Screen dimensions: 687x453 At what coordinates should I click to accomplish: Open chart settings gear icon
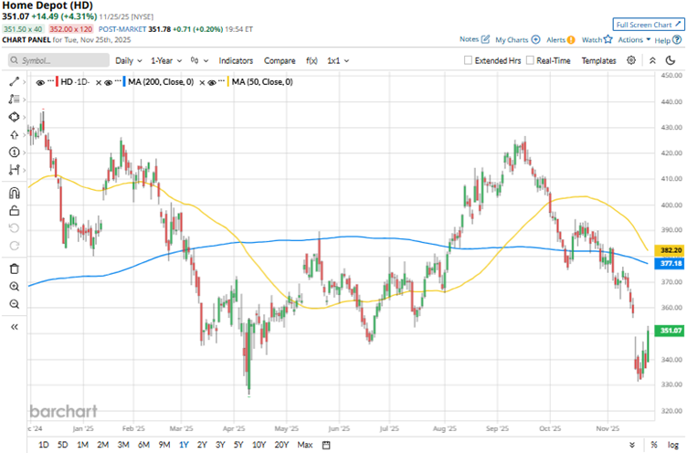click(631, 60)
